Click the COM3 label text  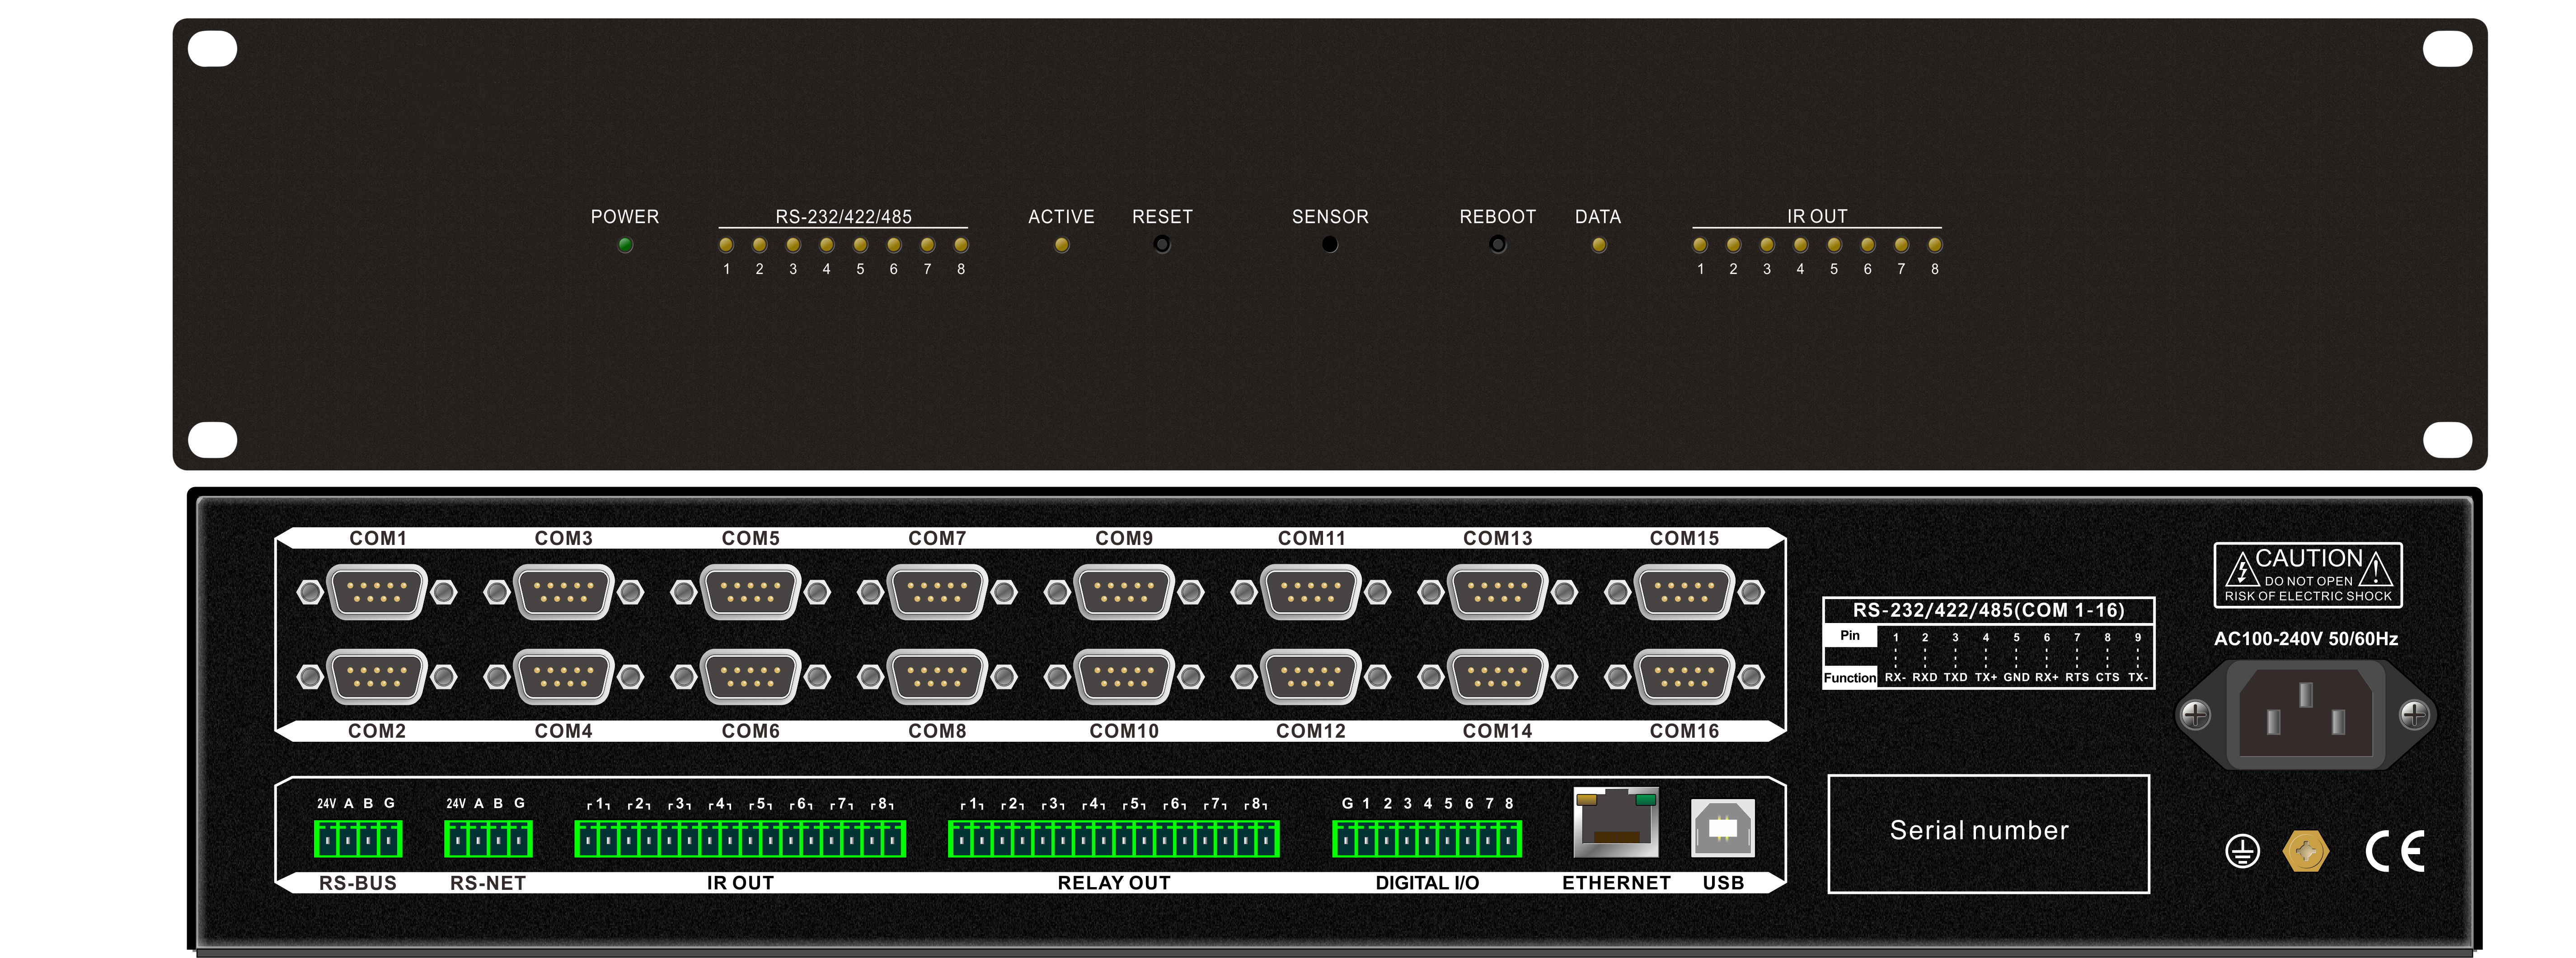564,539
